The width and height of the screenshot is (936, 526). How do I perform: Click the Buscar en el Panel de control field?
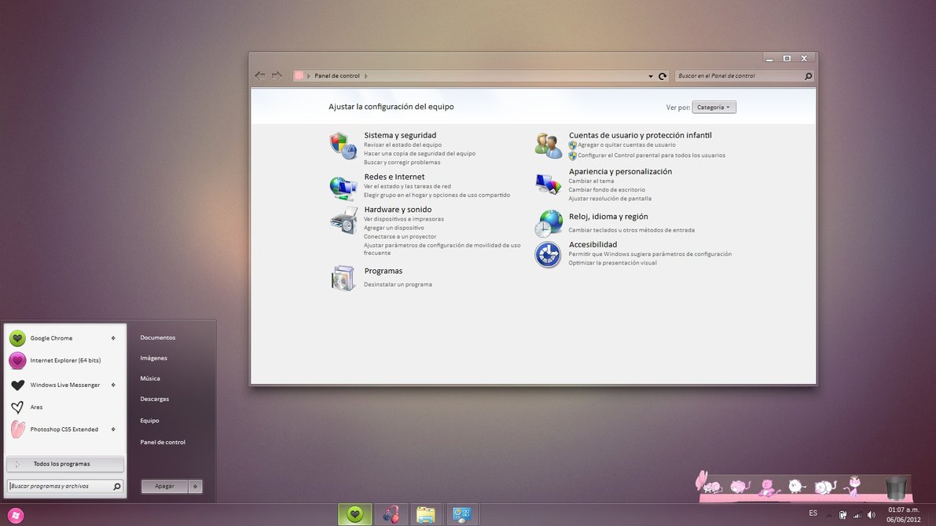click(x=739, y=76)
